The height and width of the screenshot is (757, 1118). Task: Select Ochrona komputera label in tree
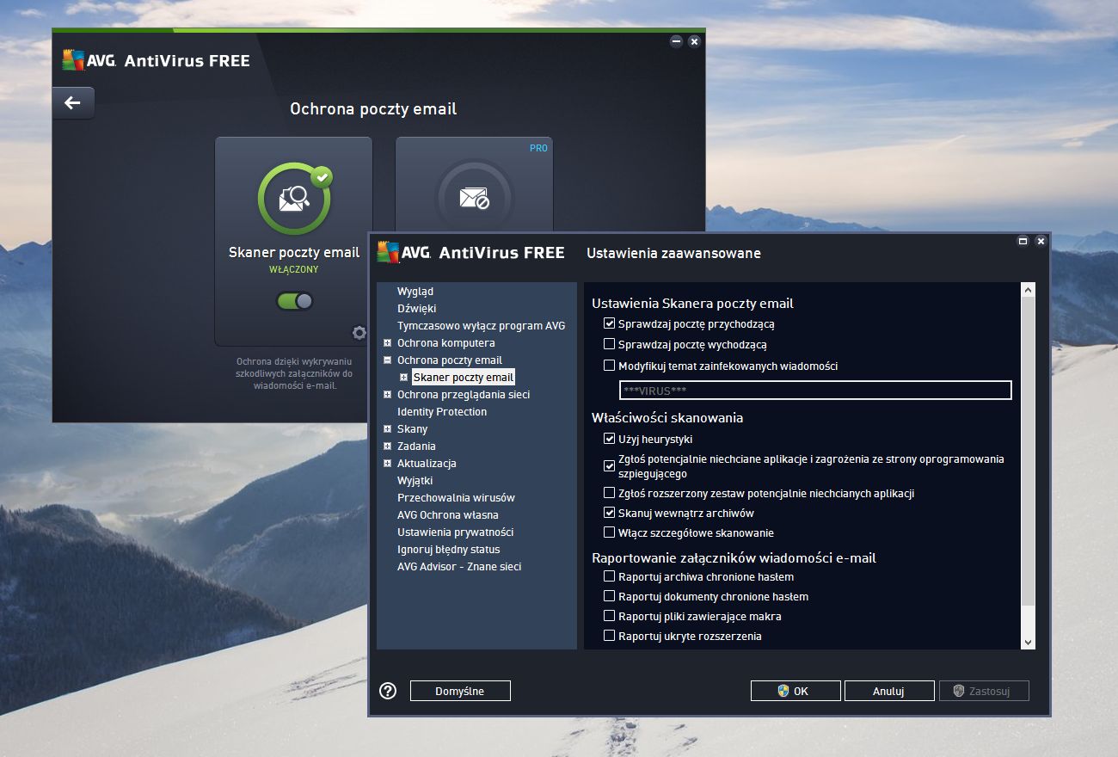tap(445, 343)
